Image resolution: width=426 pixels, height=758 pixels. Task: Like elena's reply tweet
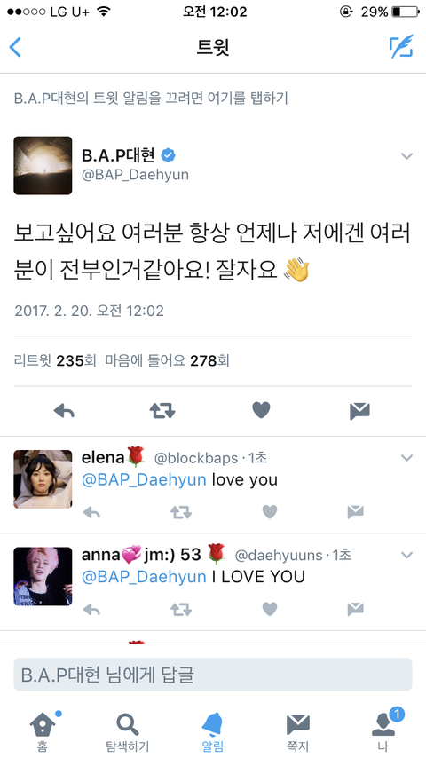click(x=269, y=512)
